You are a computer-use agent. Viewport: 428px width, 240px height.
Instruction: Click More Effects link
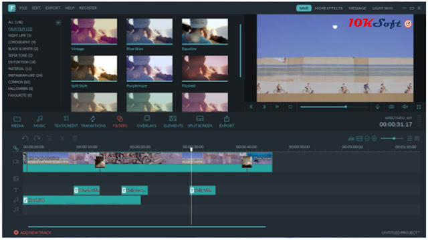(x=328, y=9)
